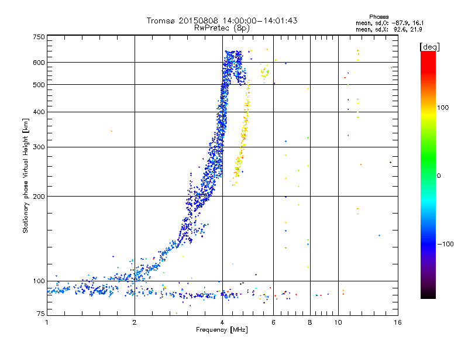The image size is (468, 351).
Task: Click the x-axis tick label '10'
Action: click(x=338, y=322)
